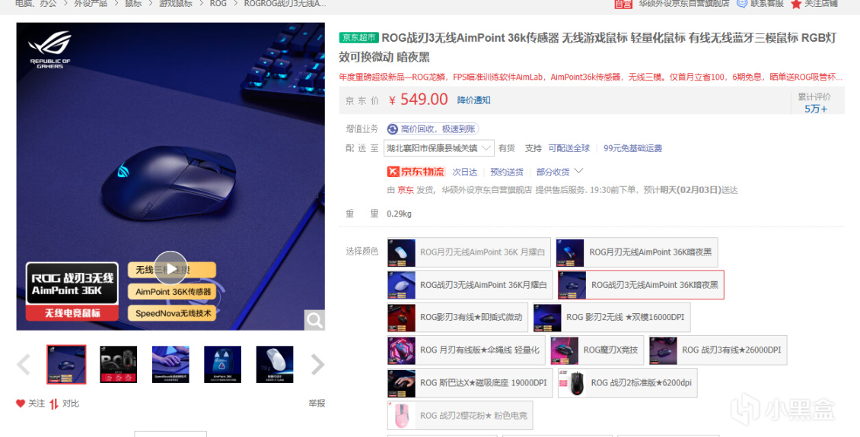Choose ROG魔刃X竞技 option
This screenshot has height=437, width=860.
597,350
